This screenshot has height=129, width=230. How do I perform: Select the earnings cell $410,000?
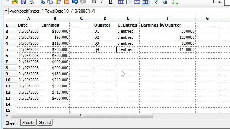[55, 92]
